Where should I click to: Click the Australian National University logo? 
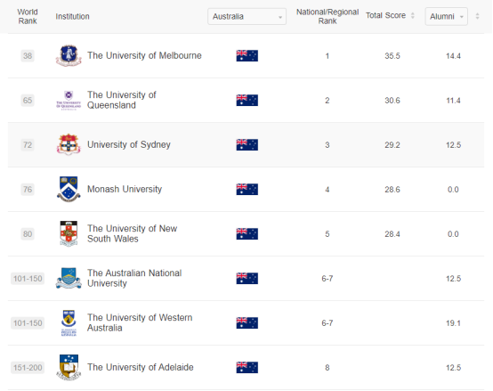point(69,279)
